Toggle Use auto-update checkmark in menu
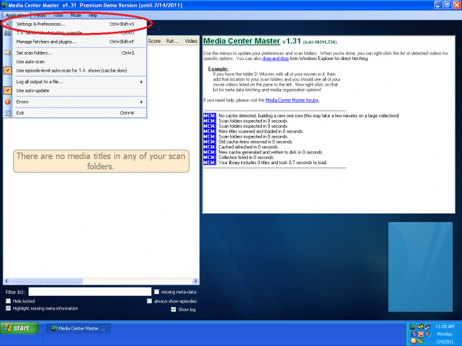This screenshot has width=462, height=346. [8, 91]
